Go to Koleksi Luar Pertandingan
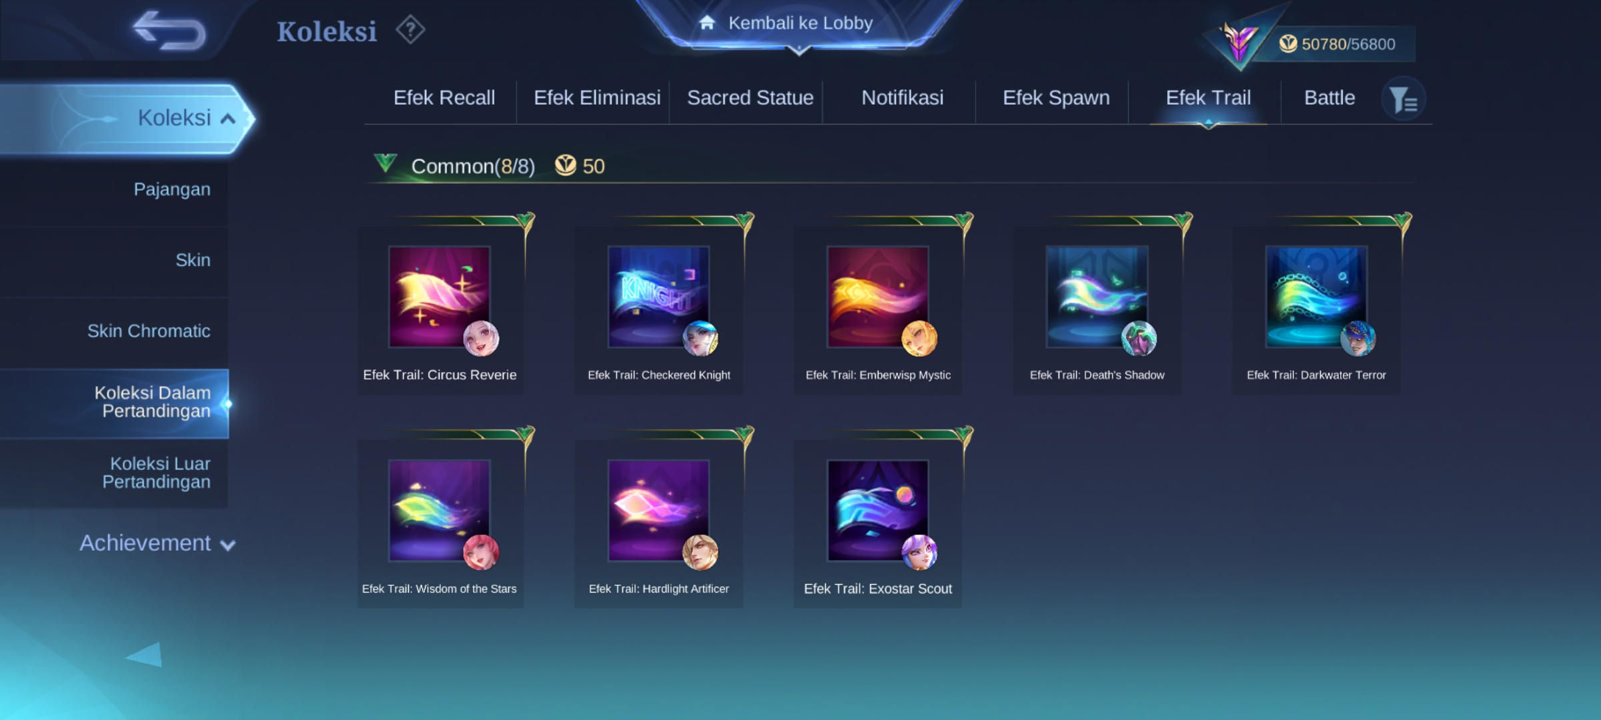Screen dimensions: 1601x720 (156, 473)
